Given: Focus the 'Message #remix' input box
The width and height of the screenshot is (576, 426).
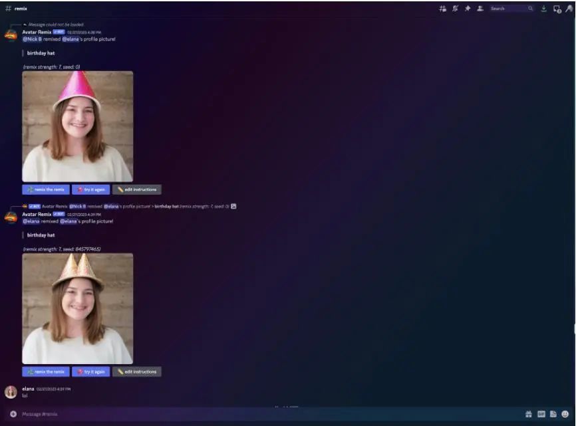Looking at the screenshot, I should click(x=268, y=414).
